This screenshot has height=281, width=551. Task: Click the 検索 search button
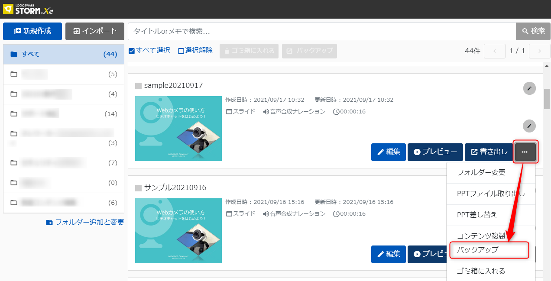533,31
